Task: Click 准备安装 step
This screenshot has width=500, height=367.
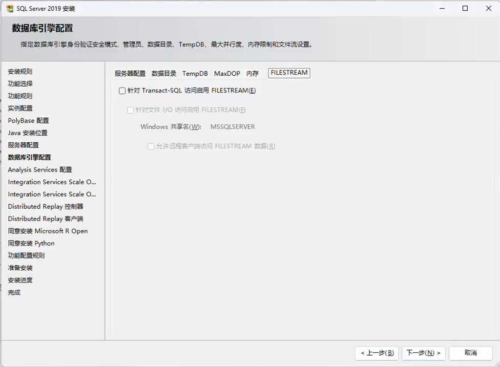Action: pos(20,268)
